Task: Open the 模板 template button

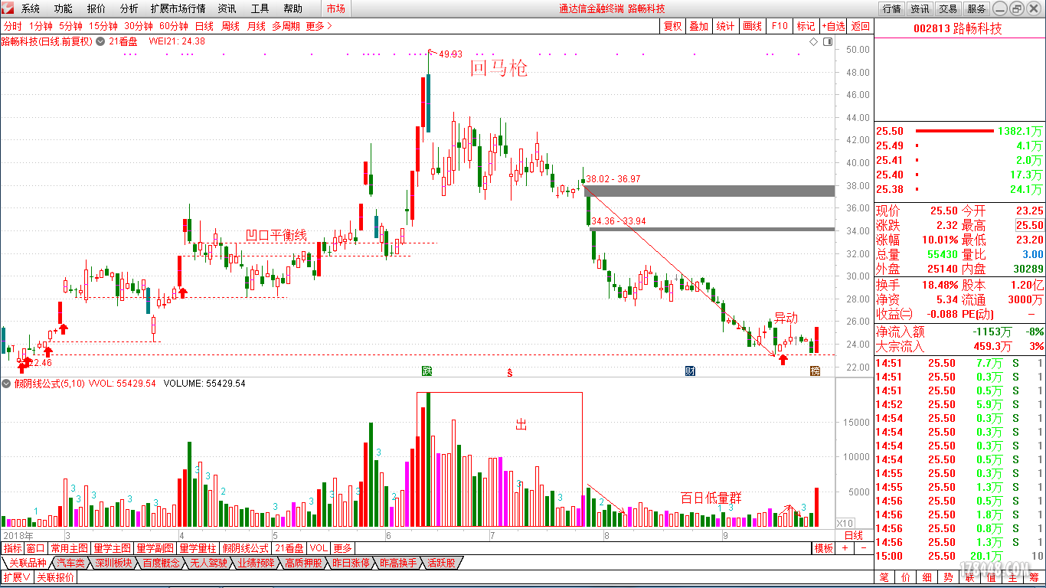Action: pos(824,548)
